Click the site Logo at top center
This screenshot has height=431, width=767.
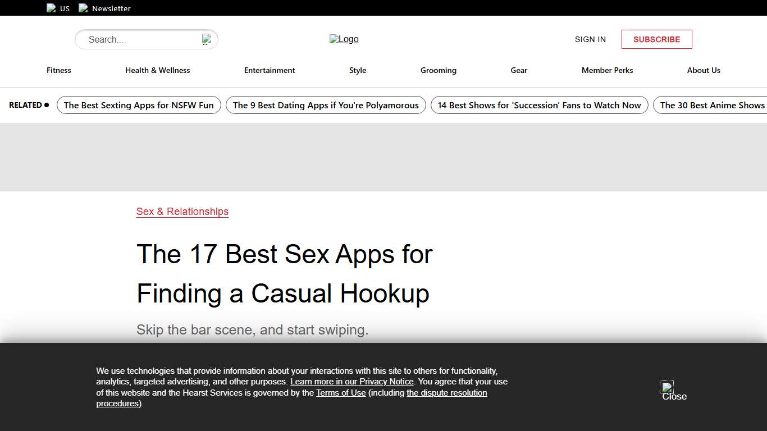pos(344,39)
